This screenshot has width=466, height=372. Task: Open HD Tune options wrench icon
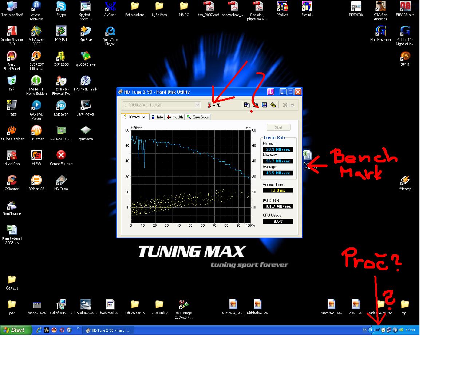pyautogui.click(x=273, y=105)
